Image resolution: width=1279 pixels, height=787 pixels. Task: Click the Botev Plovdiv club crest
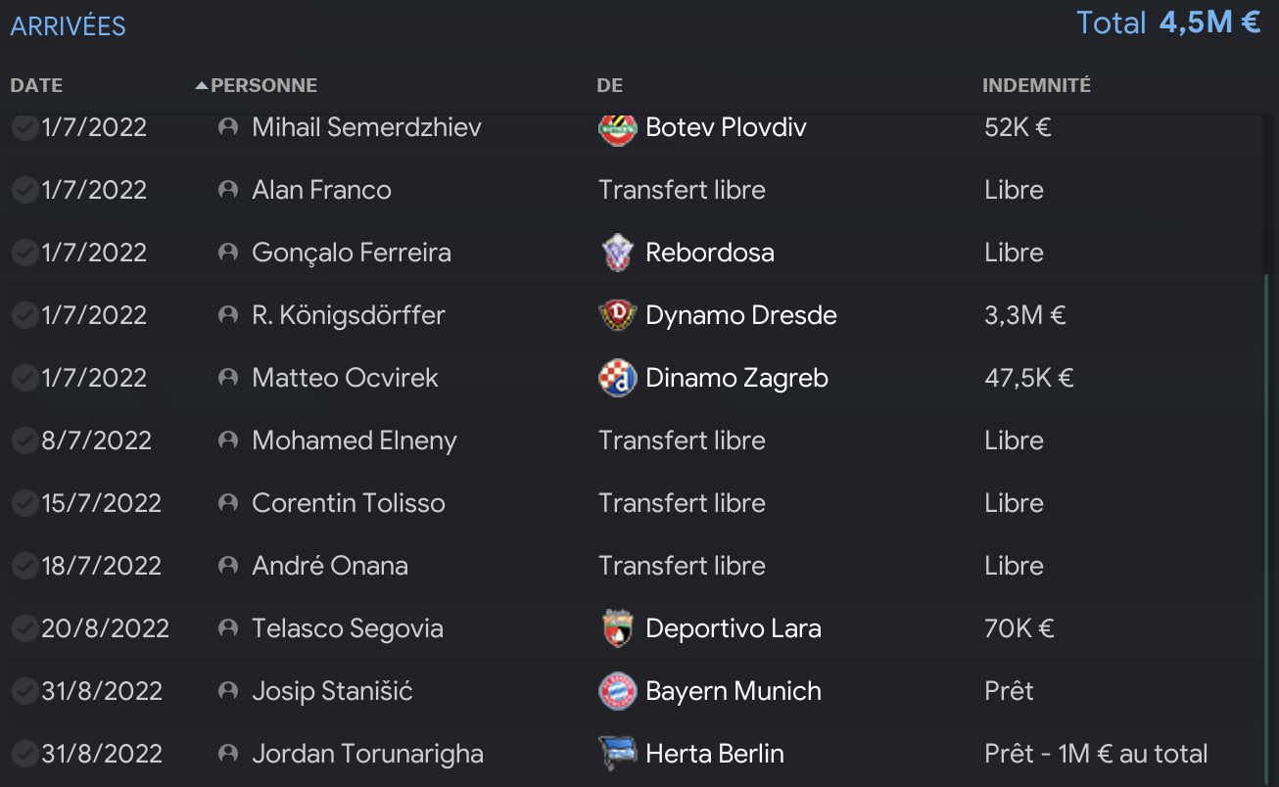click(x=617, y=128)
